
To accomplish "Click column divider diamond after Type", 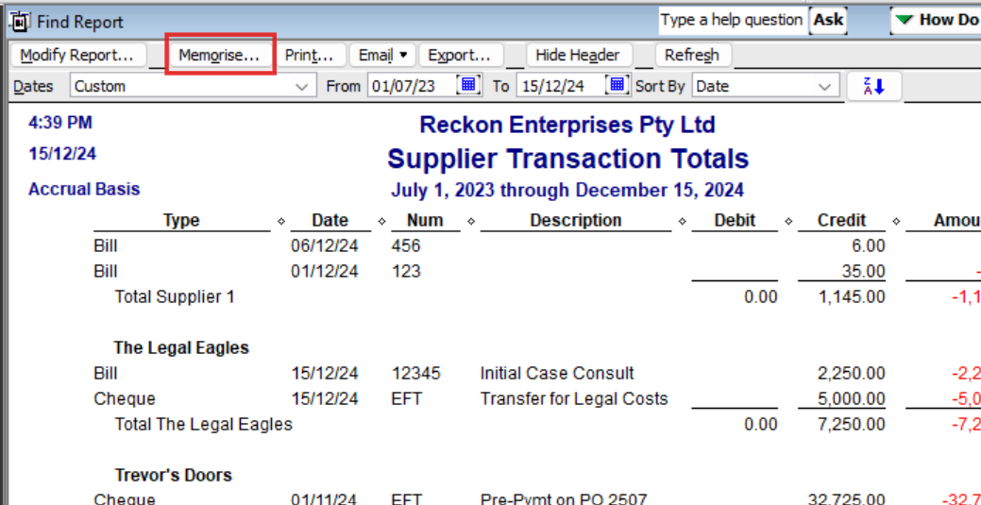I will point(281,221).
